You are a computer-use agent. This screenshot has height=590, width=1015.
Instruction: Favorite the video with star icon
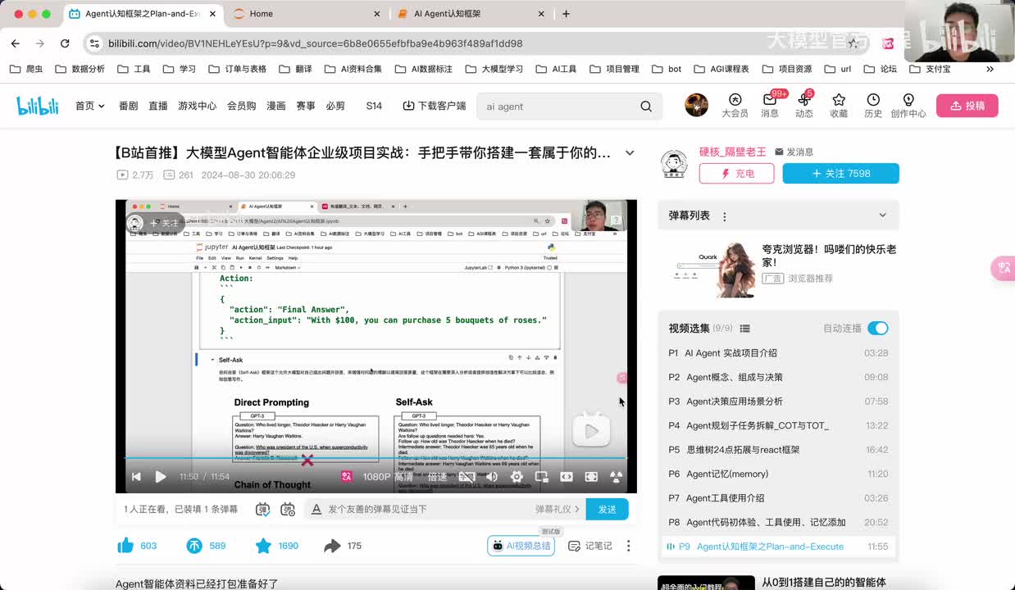(x=263, y=546)
